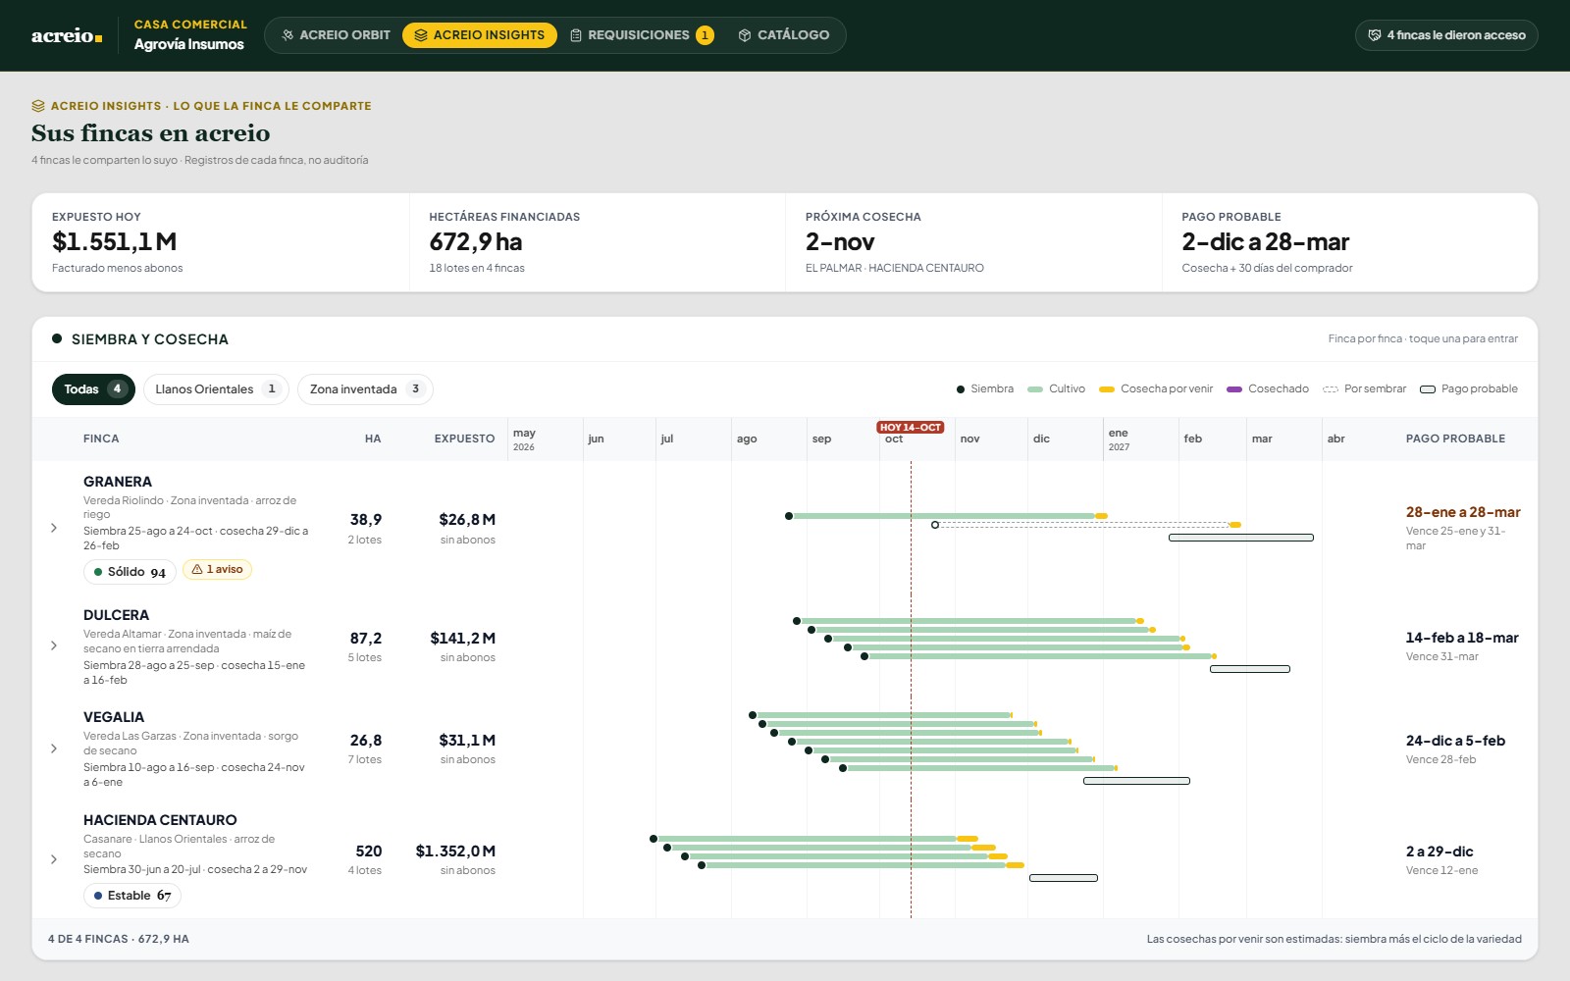1570x981 pixels.
Task: Click the HOY 14-OCT timeline marker
Action: pyautogui.click(x=911, y=428)
